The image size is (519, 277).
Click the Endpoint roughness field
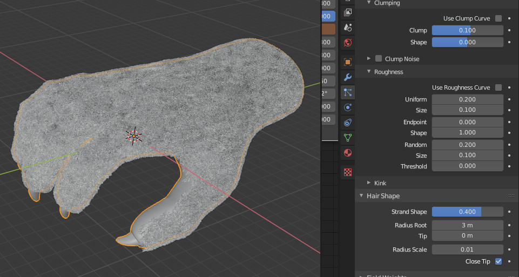(x=467, y=122)
